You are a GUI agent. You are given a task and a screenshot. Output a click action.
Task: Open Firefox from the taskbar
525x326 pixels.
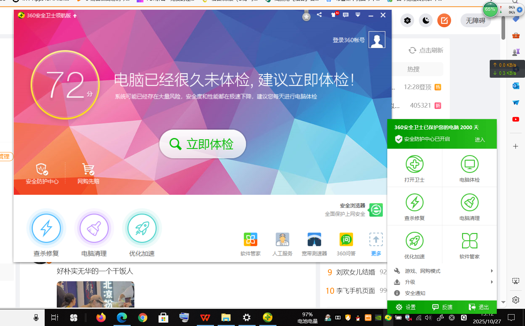click(x=101, y=318)
